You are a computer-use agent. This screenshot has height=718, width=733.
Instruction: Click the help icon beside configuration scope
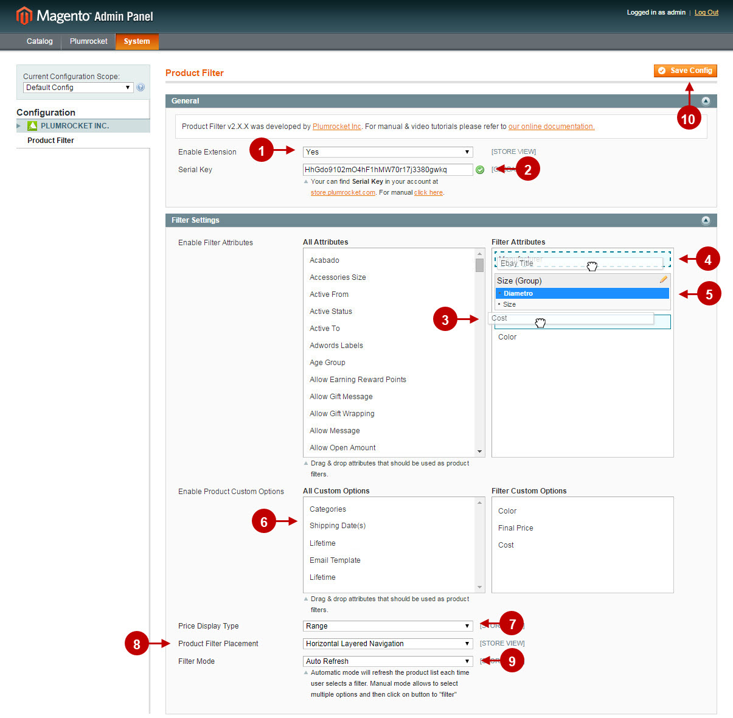[141, 88]
